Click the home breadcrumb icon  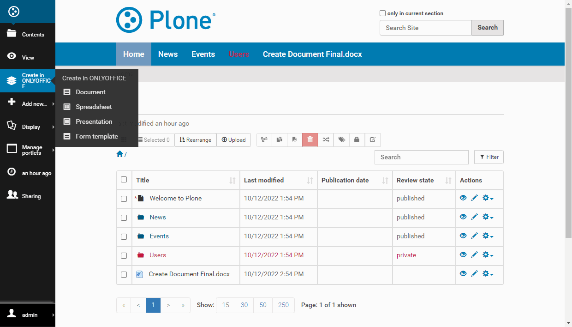[120, 154]
